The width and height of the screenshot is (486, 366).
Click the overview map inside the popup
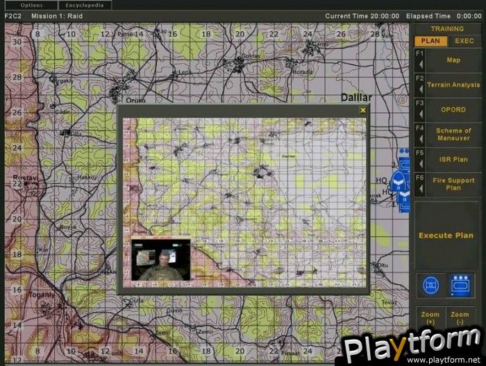coord(244,202)
